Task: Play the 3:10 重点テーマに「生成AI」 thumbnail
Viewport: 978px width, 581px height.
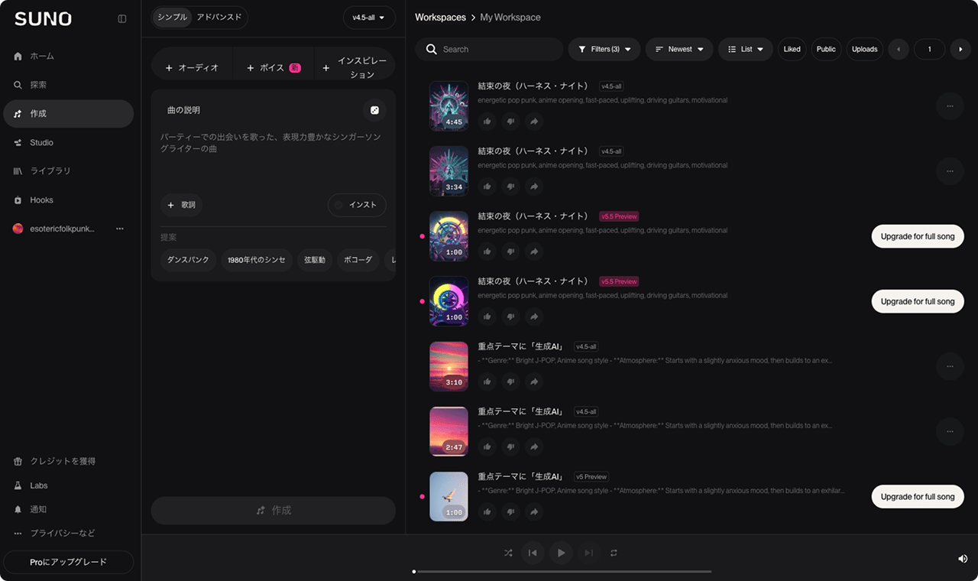Action: (449, 366)
